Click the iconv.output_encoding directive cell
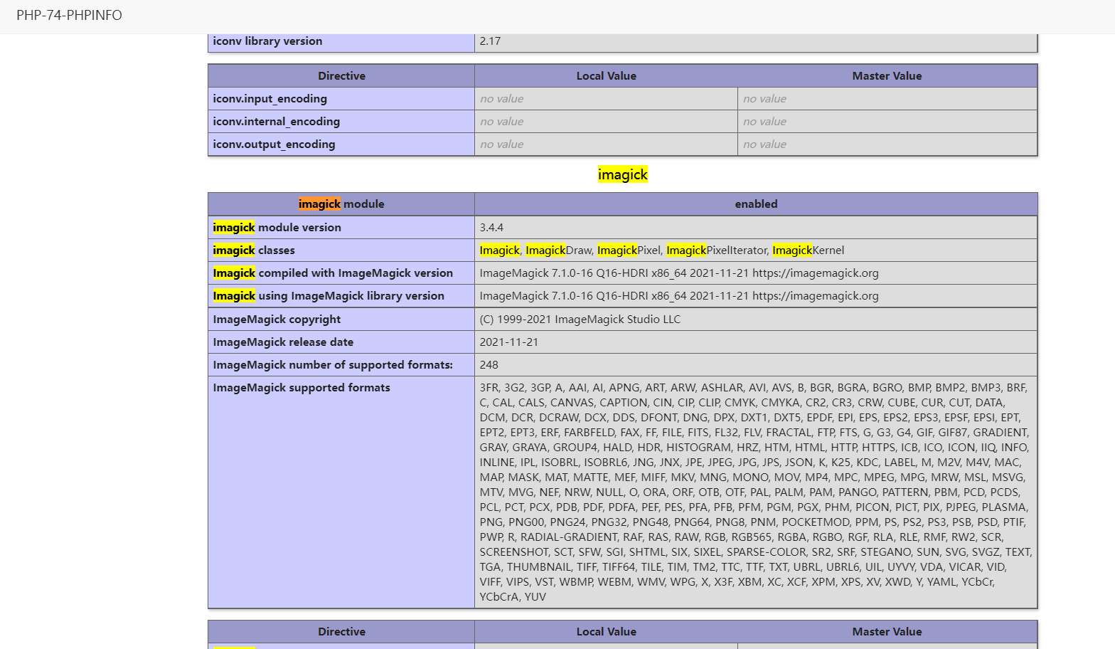This screenshot has width=1115, height=649. [x=341, y=144]
